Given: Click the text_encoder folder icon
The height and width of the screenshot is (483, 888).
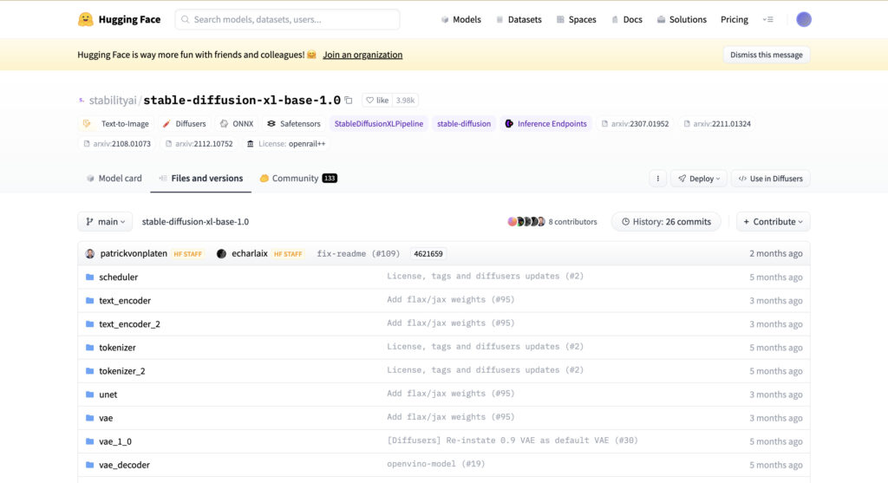Looking at the screenshot, I should 89,301.
